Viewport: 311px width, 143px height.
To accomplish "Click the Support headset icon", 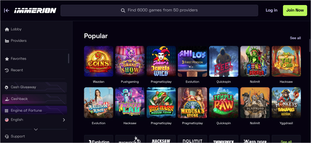I will [x=7, y=136].
